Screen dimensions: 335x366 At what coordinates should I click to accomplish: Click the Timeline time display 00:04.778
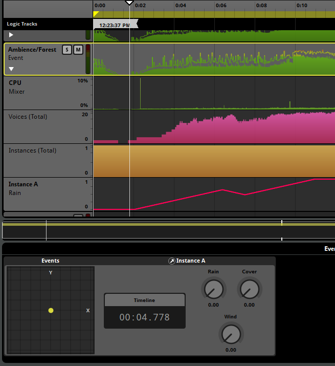[144, 317]
